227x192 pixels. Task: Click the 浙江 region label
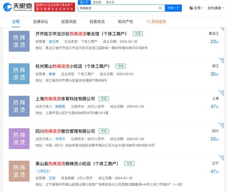(215, 66)
